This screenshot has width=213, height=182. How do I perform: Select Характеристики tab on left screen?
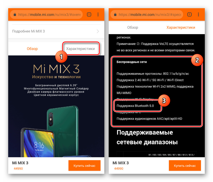coord(80,49)
